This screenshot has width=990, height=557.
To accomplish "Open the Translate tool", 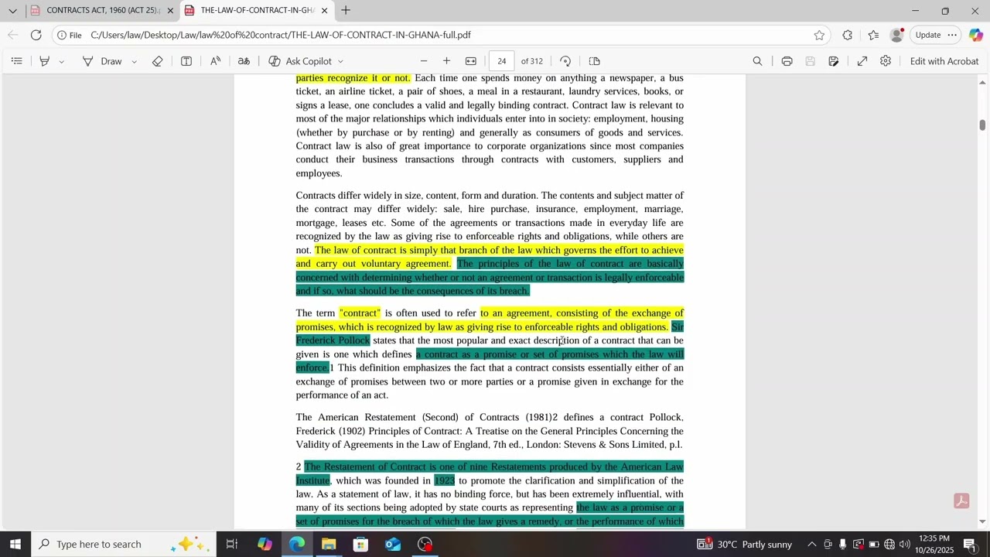I will (244, 61).
